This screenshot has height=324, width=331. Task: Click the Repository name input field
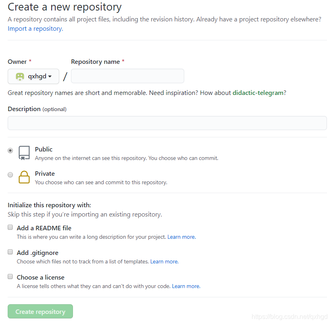(x=127, y=76)
